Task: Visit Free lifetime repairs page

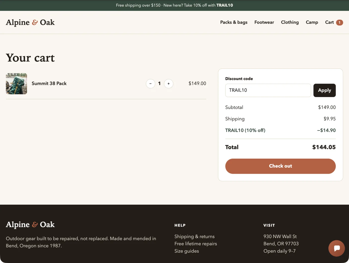Action: (196, 244)
